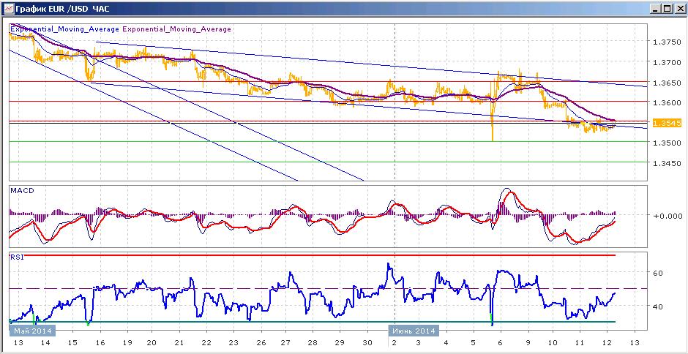The image size is (688, 354).
Task: Click the RSI 40 level label
Action: (658, 306)
